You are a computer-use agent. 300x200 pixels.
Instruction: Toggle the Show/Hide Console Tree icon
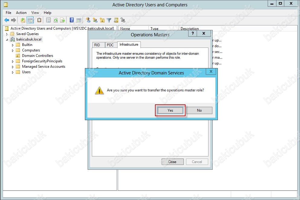30,20
